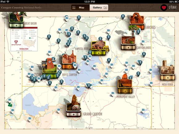The height and width of the screenshot is (134, 179).
Task: Tap the camera pin southwest of Monument Valley box
Action: point(113,94)
